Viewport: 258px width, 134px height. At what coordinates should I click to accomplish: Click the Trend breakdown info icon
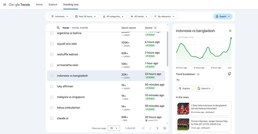tap(198, 74)
